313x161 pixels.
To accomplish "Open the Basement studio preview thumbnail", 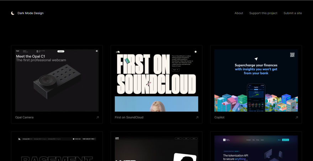I will click(57, 148).
